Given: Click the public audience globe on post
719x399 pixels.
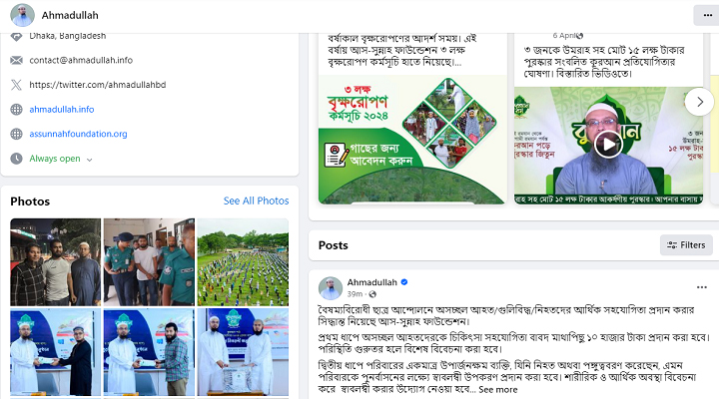Looking at the screenshot, I should 372,294.
